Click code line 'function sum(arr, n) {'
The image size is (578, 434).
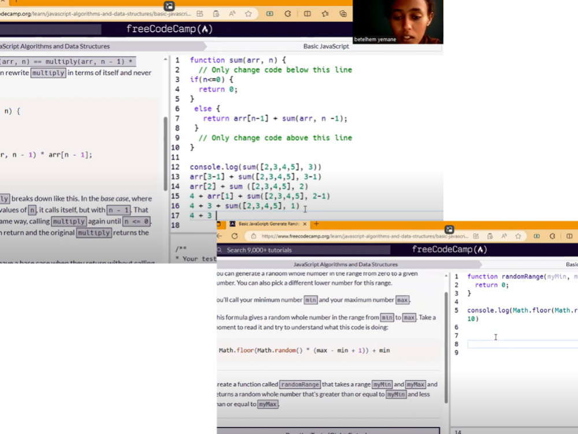pyautogui.click(x=238, y=60)
